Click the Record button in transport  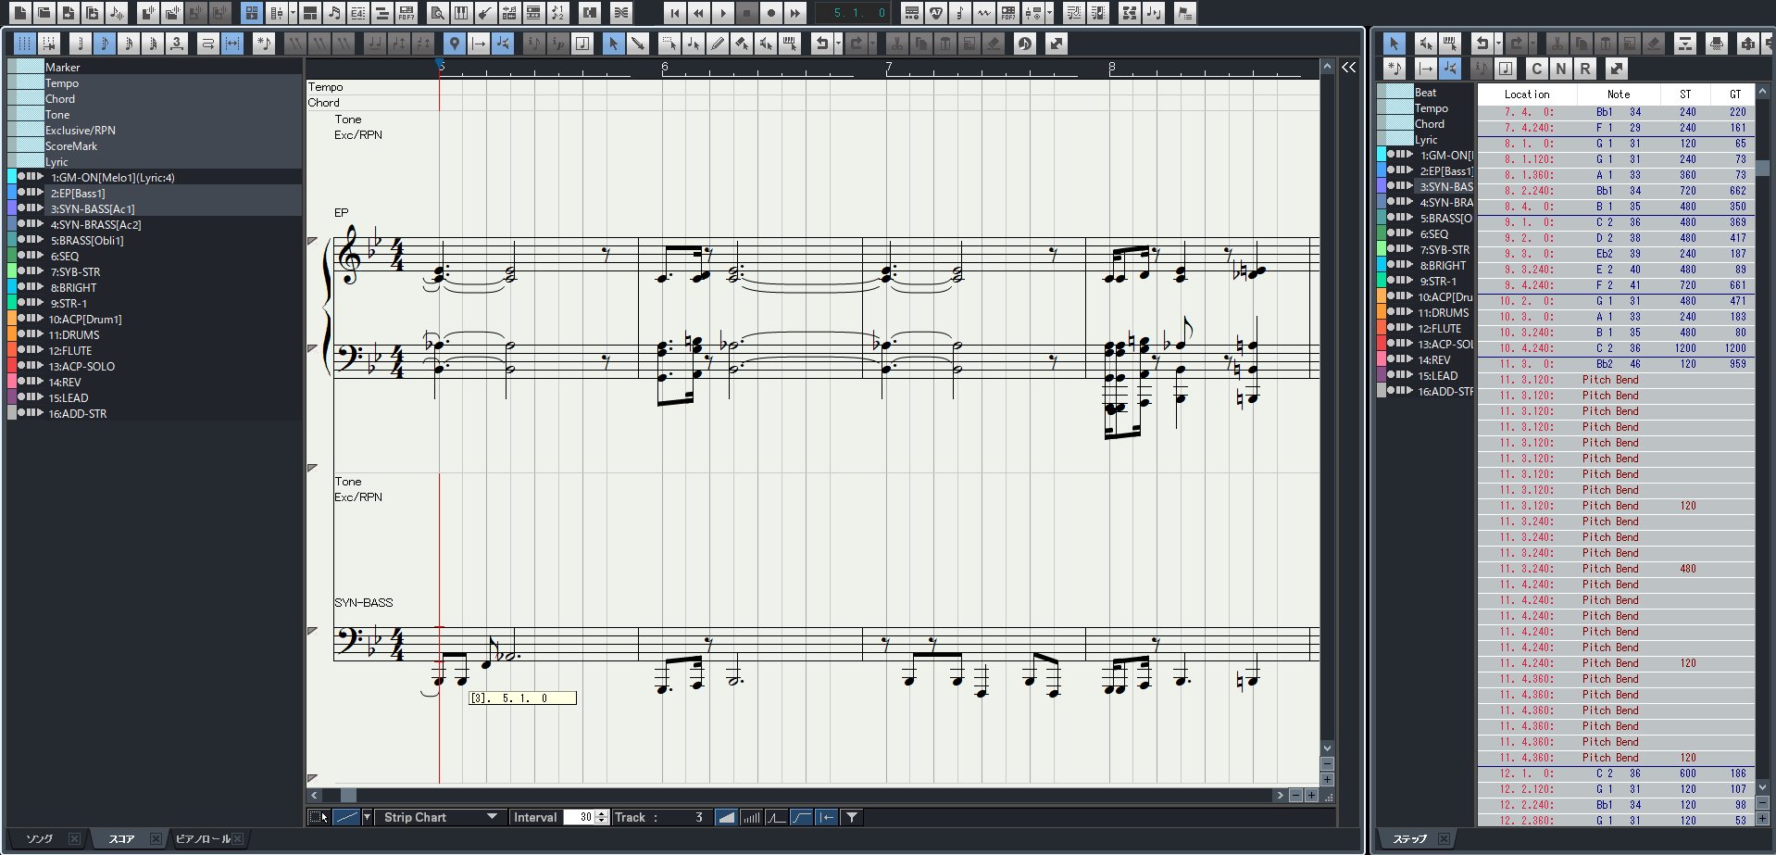point(771,13)
